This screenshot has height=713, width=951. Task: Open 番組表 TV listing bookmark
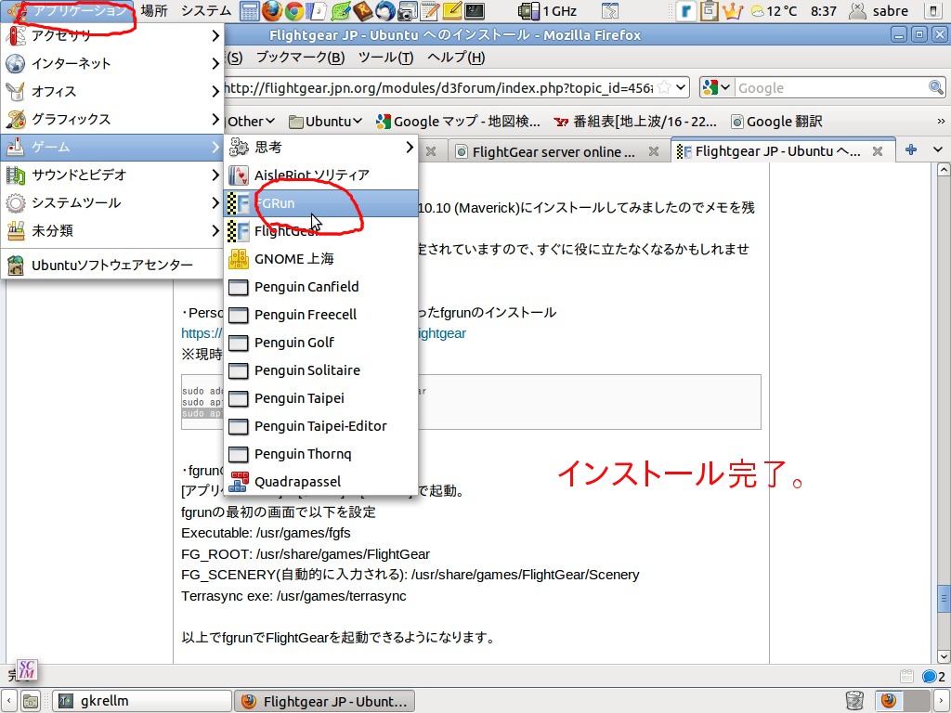pos(635,122)
